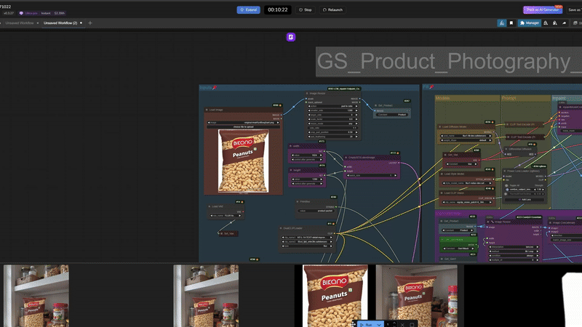The width and height of the screenshot is (582, 327).
Task: Click first bottom-left pantry shelf thumbnail
Action: click(36, 296)
